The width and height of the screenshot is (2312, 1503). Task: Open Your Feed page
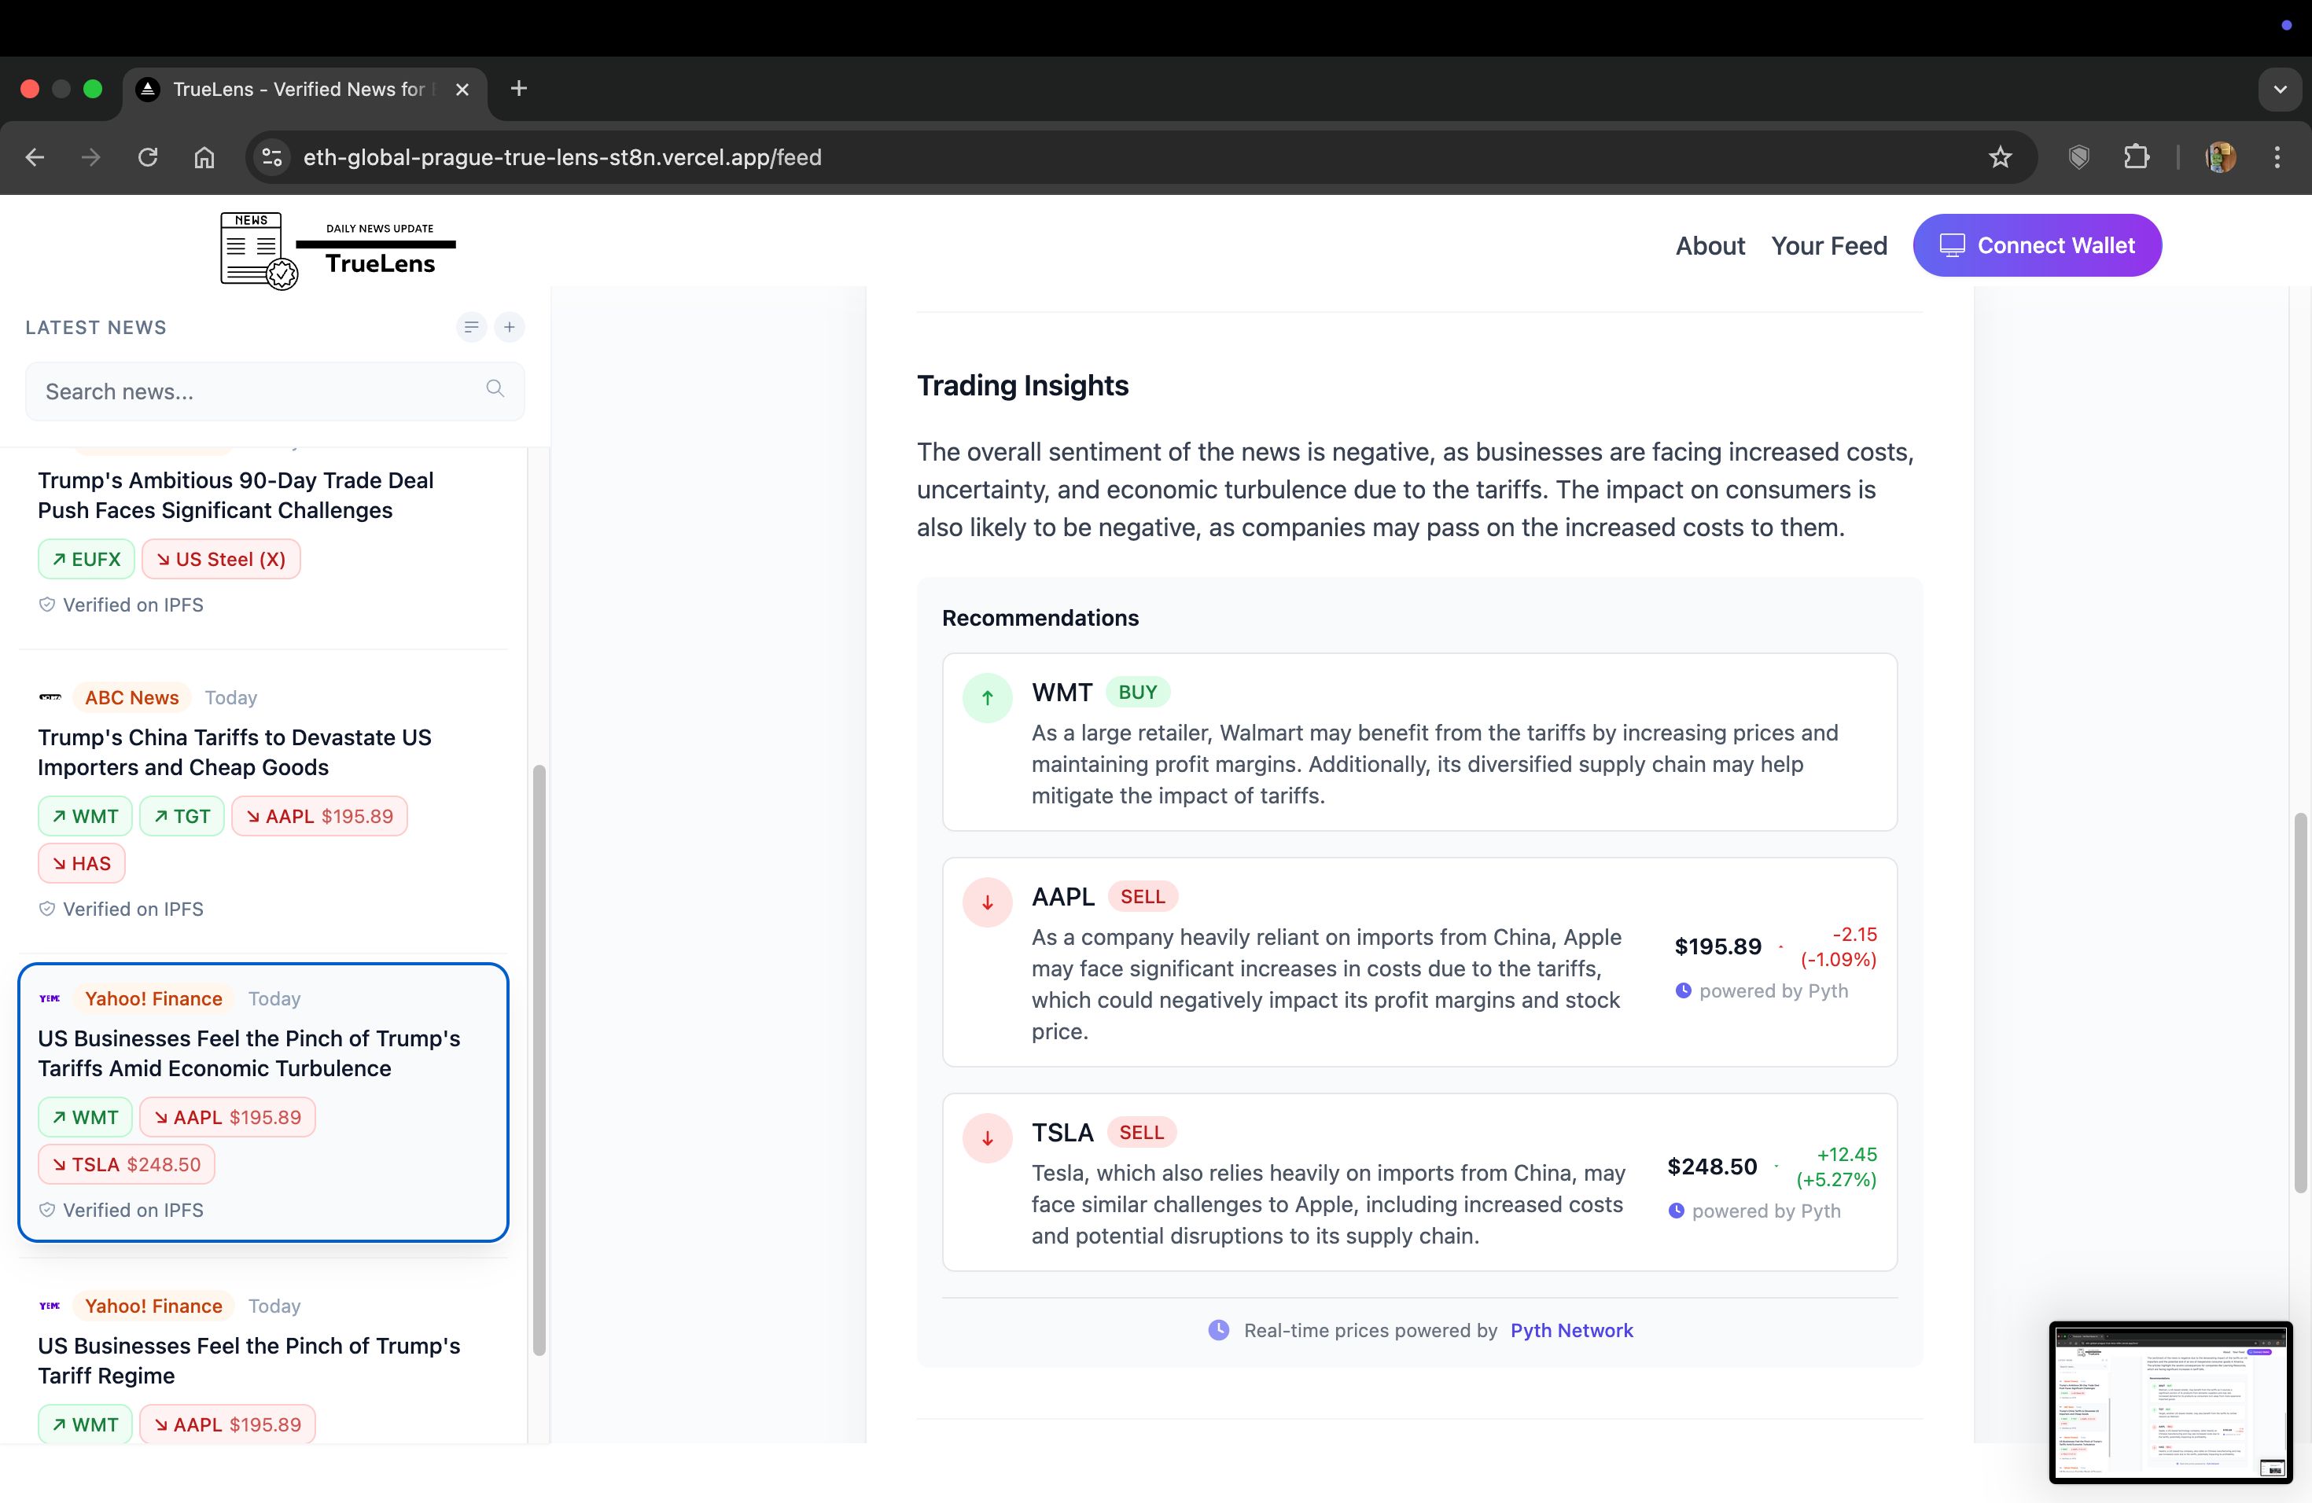click(x=1828, y=245)
